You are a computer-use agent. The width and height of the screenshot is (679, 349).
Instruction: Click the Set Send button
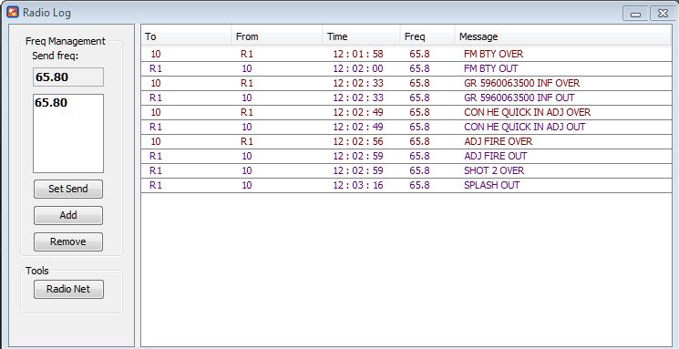68,190
